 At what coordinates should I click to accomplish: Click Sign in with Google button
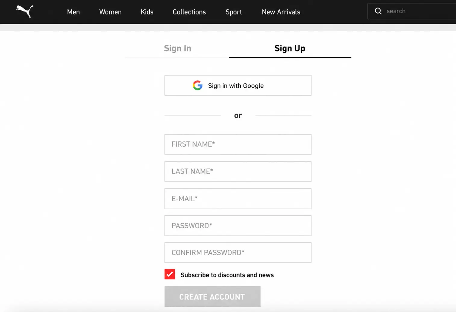pos(238,86)
